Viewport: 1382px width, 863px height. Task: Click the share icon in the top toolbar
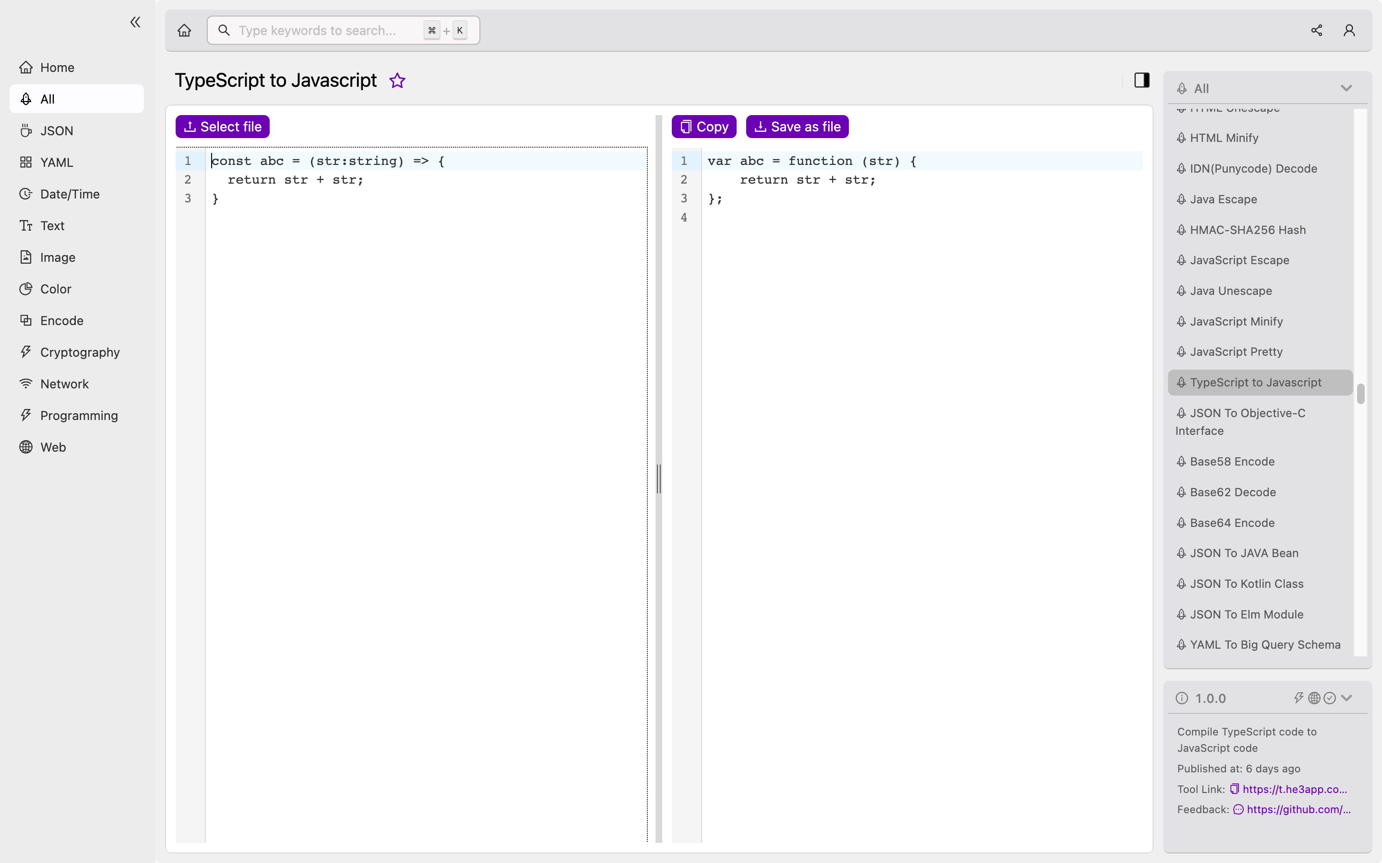click(1316, 30)
